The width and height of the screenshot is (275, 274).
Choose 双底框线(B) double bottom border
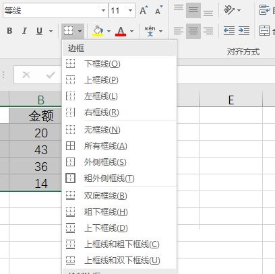coord(119,196)
